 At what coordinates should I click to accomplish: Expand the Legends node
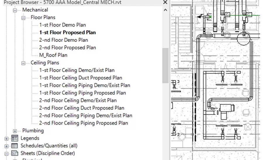point(6,139)
